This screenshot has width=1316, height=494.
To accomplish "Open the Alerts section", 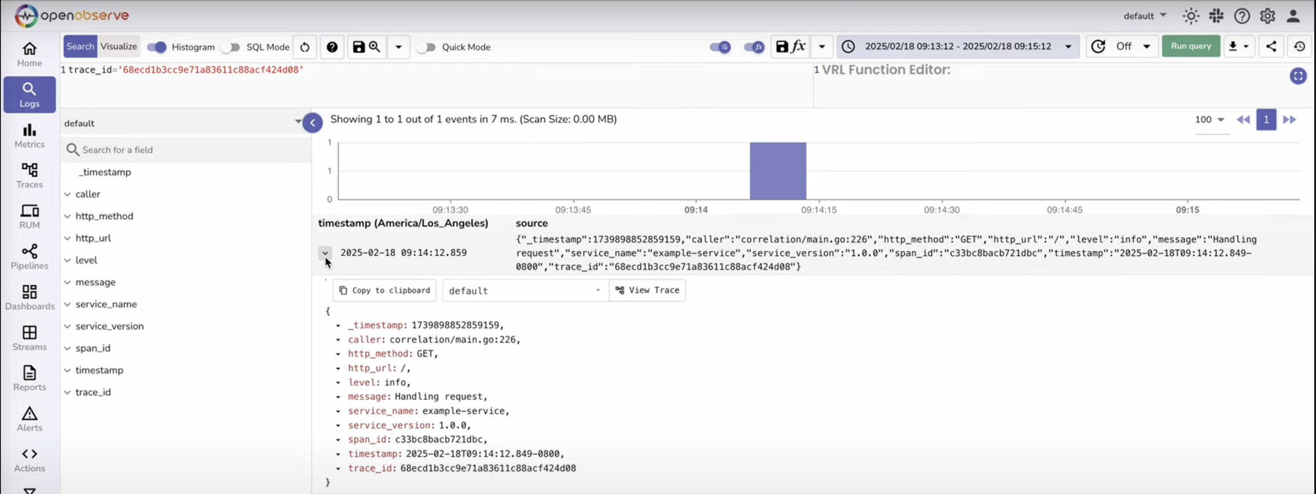I will [29, 418].
